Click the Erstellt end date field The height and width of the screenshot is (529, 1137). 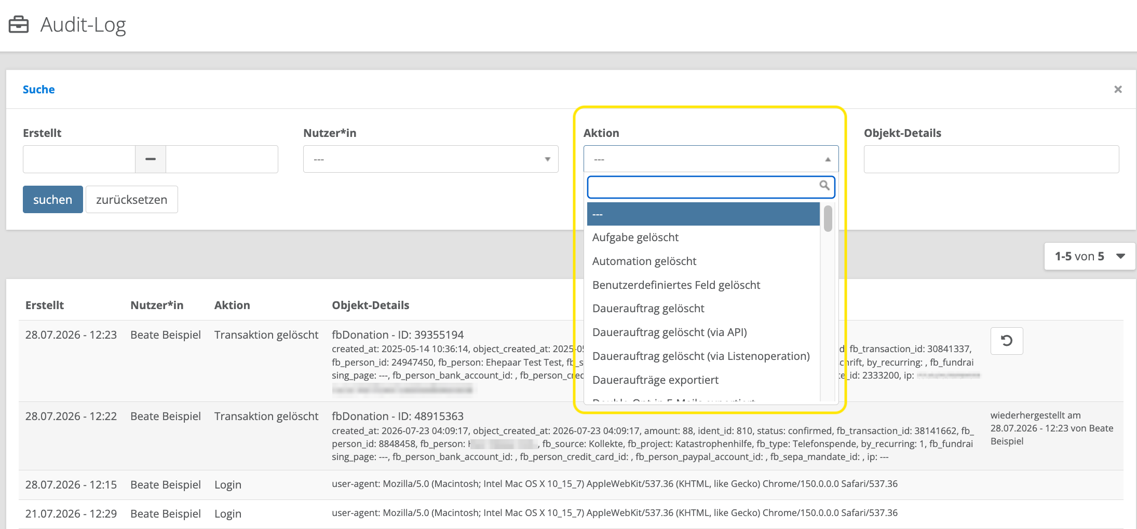[222, 159]
